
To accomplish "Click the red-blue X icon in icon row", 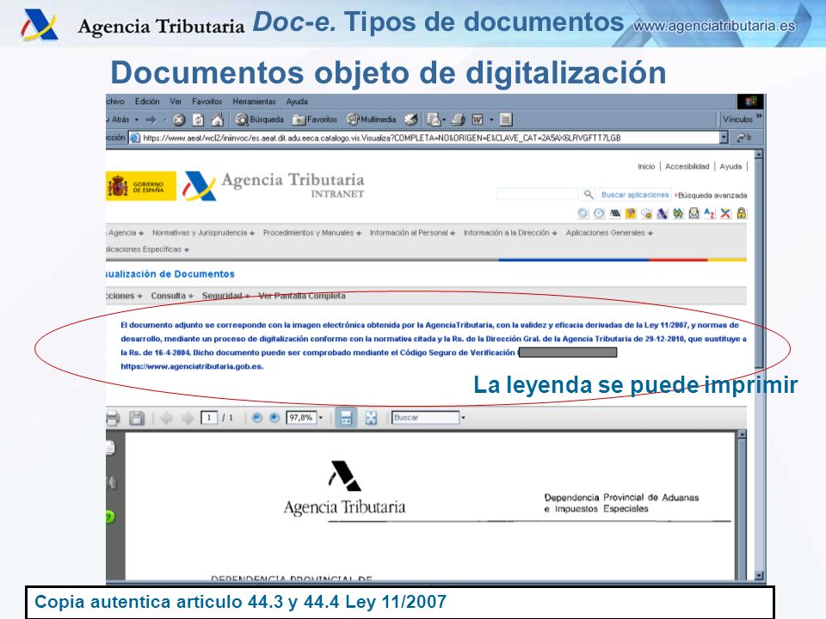I will click(x=726, y=213).
